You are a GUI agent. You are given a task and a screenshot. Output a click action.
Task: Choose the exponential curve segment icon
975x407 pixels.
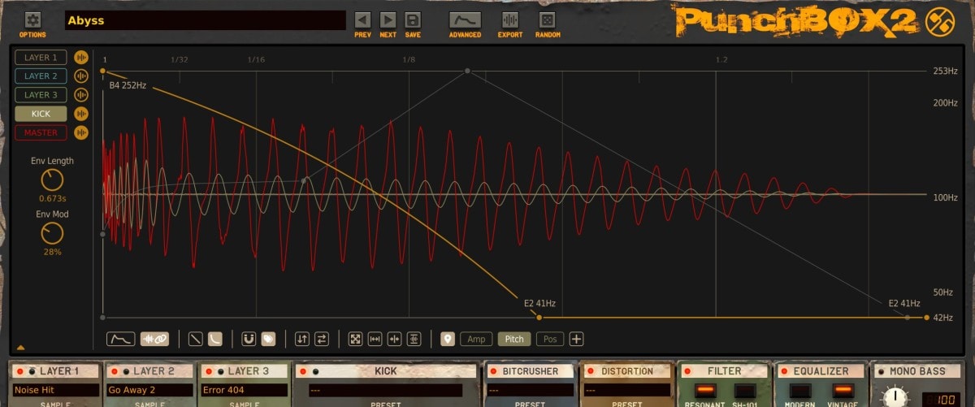tap(214, 339)
